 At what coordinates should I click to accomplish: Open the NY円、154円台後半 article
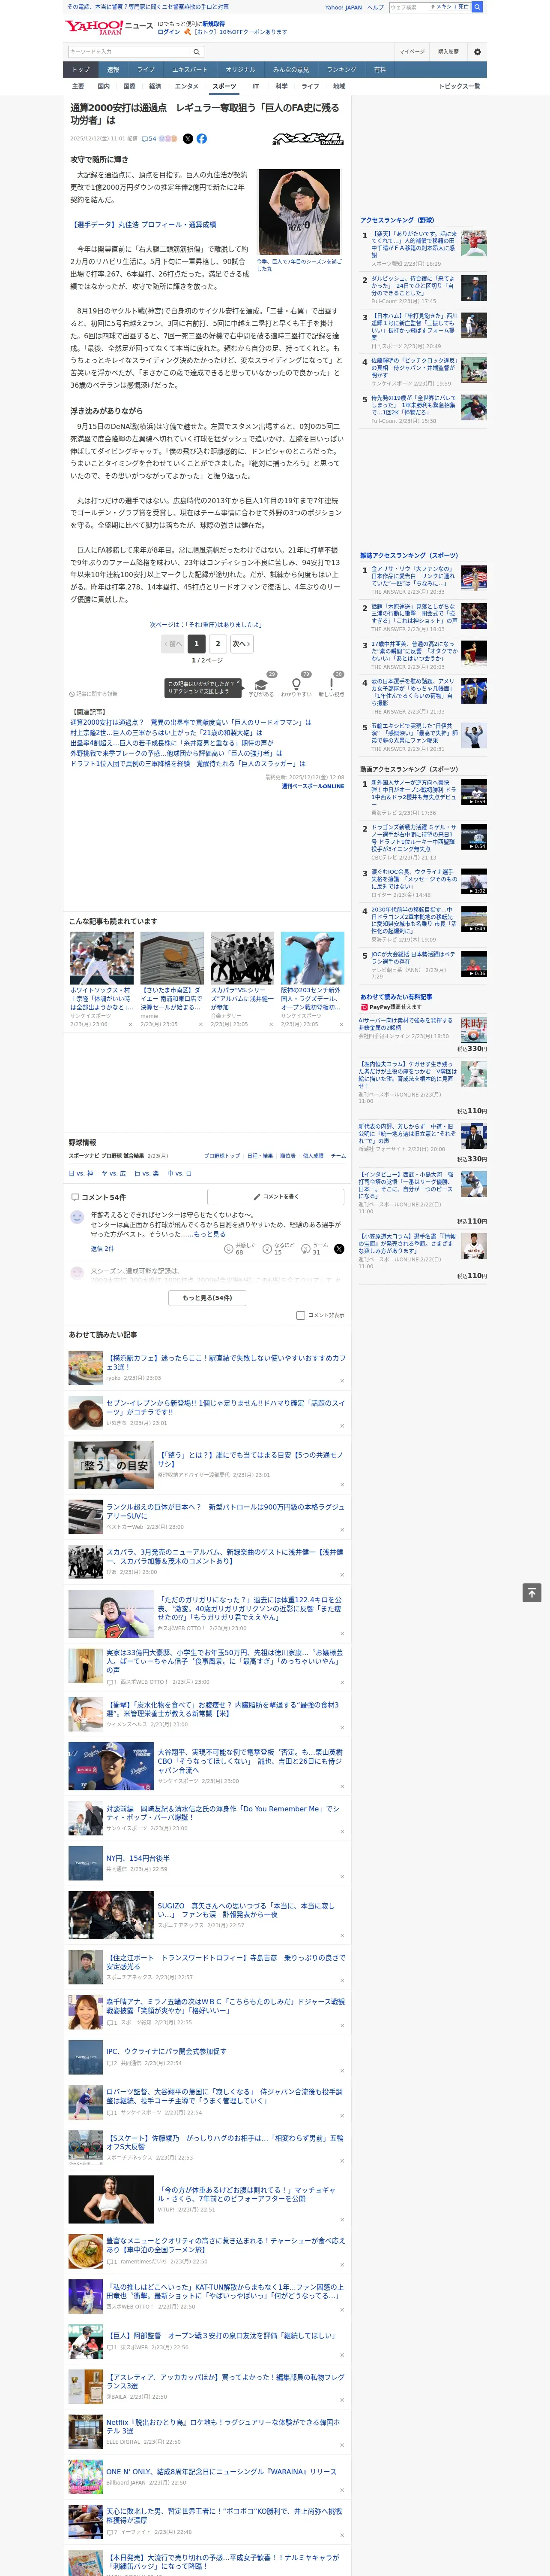coord(138,1858)
